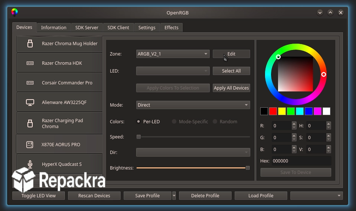Pick the yellow color swatch

point(282,111)
